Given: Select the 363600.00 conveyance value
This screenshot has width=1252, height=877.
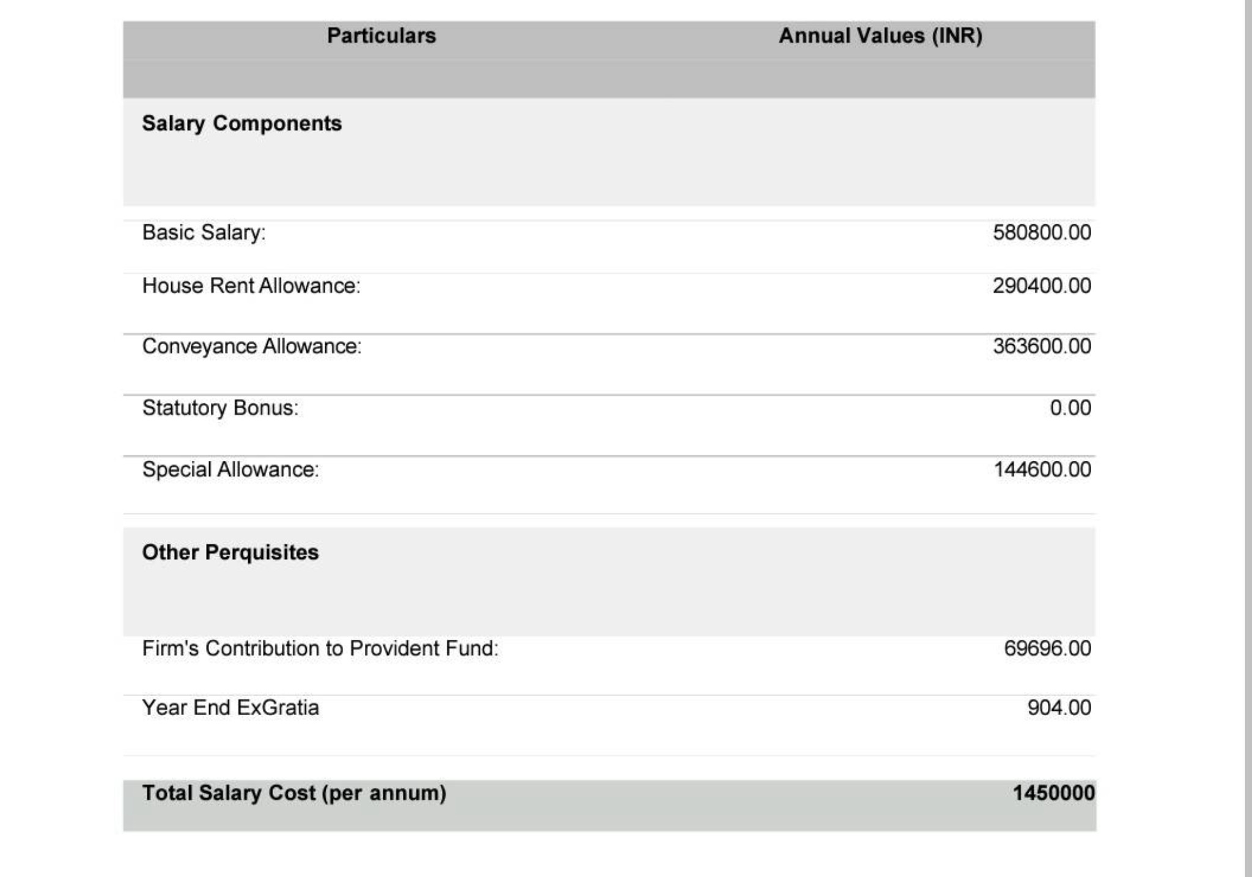Looking at the screenshot, I should point(1042,346).
